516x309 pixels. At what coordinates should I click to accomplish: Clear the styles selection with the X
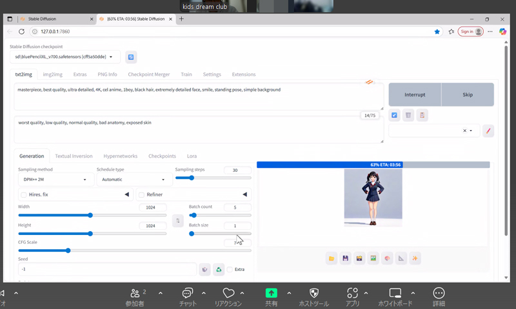tap(464, 131)
